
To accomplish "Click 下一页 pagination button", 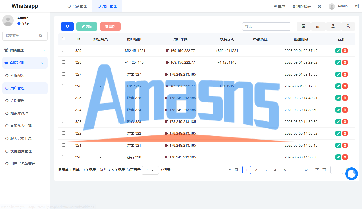I will [321, 170].
